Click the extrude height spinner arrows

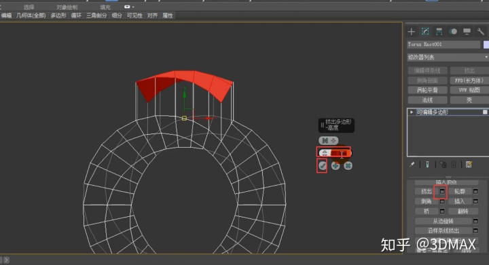pyautogui.click(x=325, y=153)
